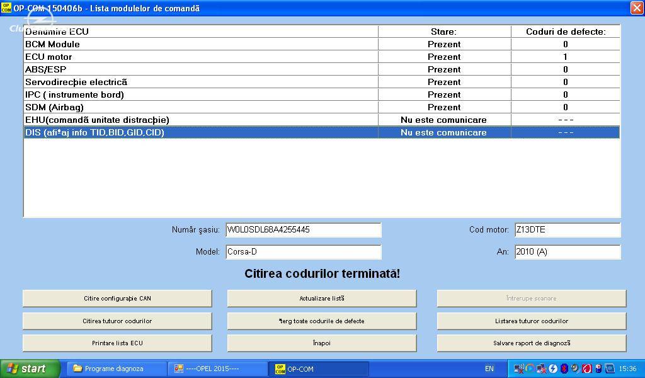The height and width of the screenshot is (378, 645).
Task: Select the Servodirecție electrică row
Action: (x=322, y=82)
